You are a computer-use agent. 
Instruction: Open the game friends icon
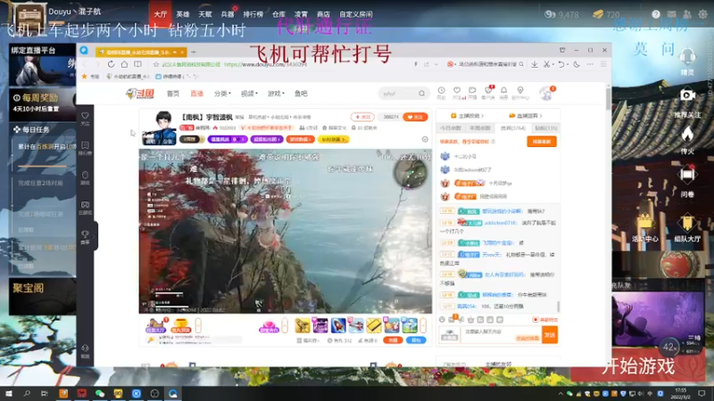pyautogui.click(x=687, y=14)
